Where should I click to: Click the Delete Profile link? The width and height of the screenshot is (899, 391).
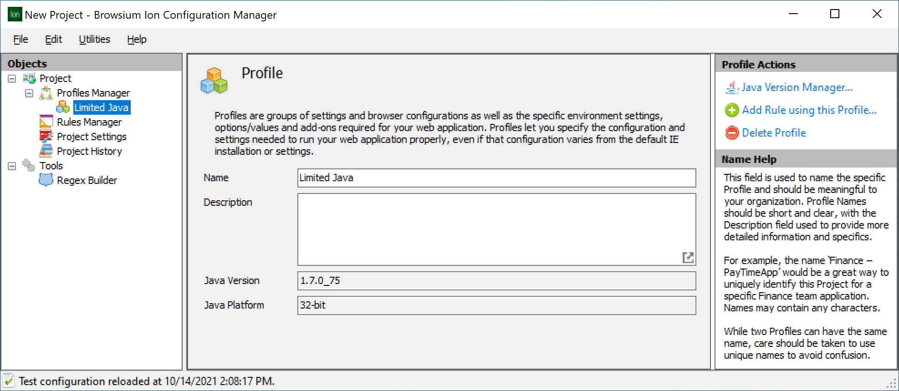(774, 133)
